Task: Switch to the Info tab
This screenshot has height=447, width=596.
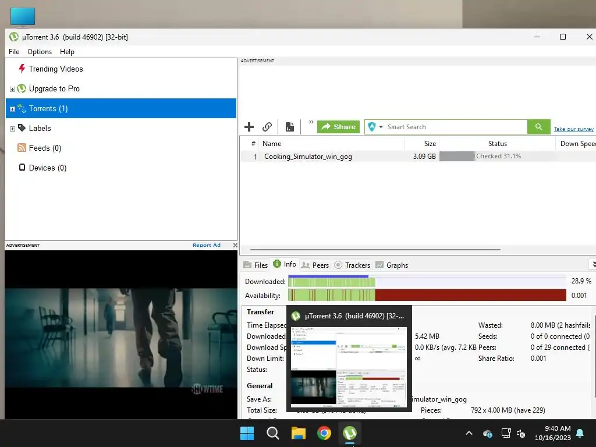Action: [285, 264]
